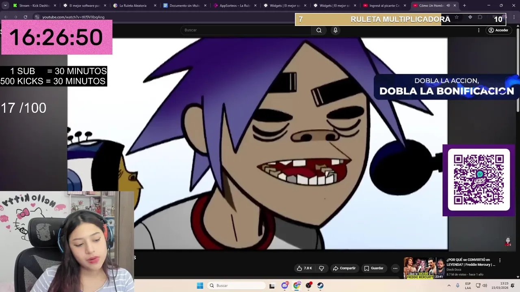
Task: View site information icon in address bar
Action: point(37,17)
